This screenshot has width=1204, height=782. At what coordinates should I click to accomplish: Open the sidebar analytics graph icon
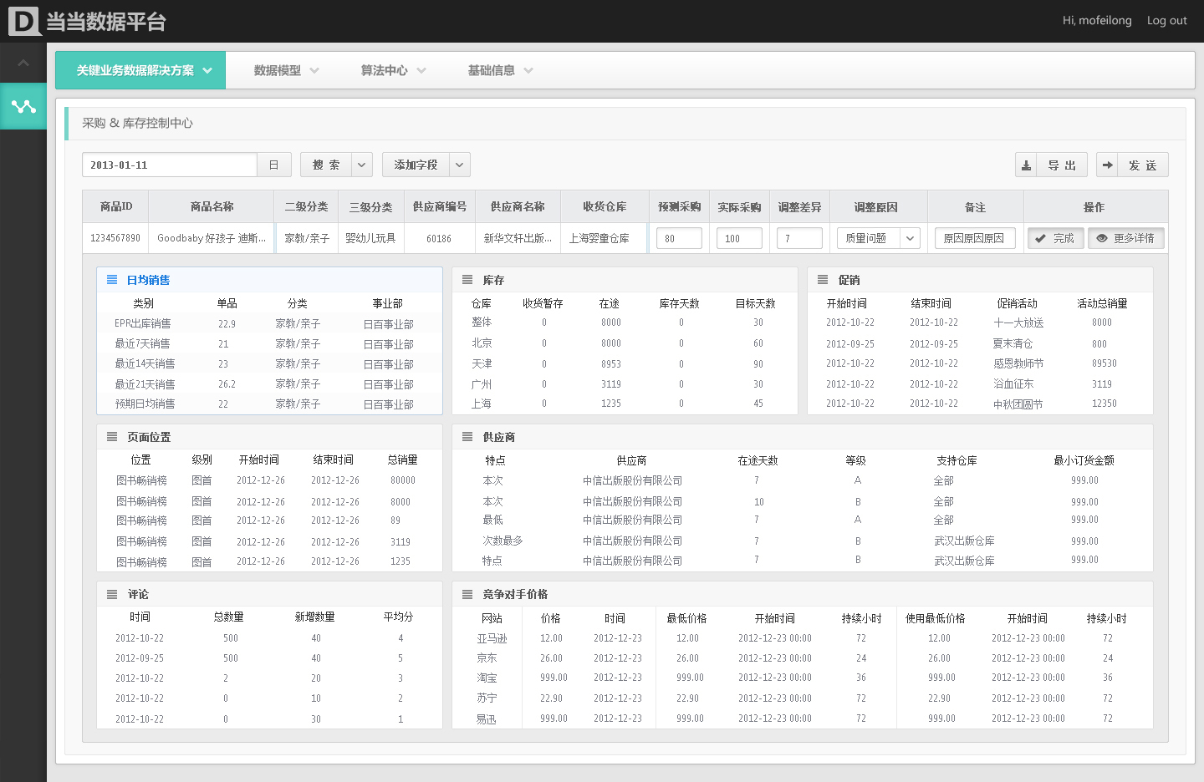(23, 106)
